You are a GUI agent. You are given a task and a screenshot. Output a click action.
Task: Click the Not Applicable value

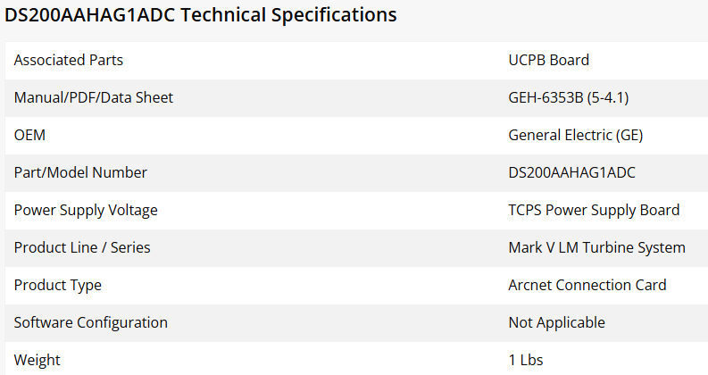[x=557, y=323]
